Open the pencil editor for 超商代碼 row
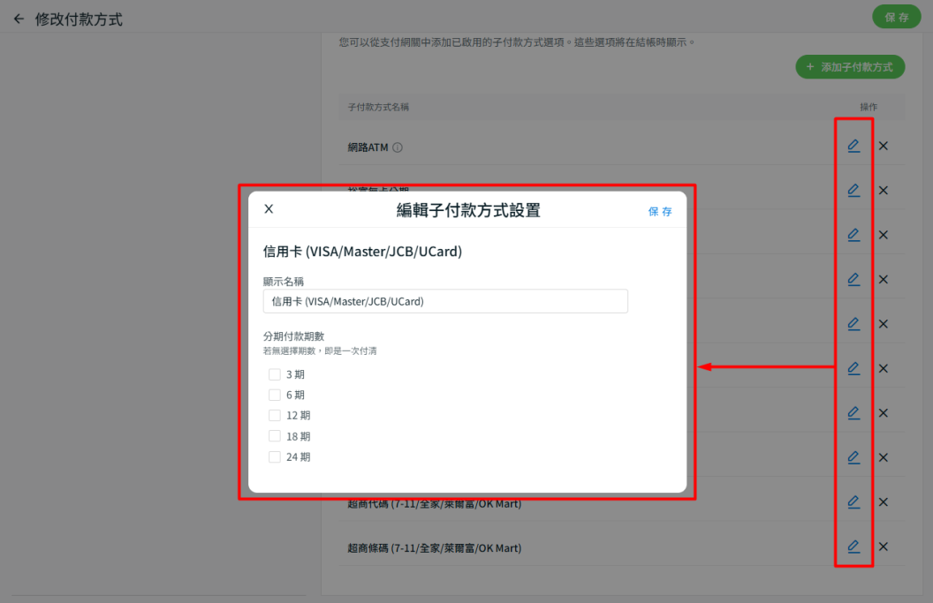 [x=853, y=501]
